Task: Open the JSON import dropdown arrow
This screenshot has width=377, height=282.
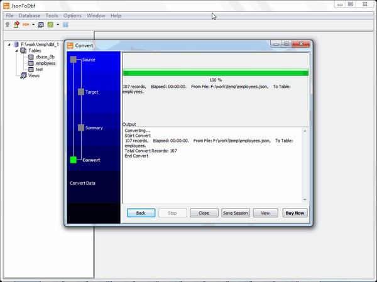Action: 33,24
